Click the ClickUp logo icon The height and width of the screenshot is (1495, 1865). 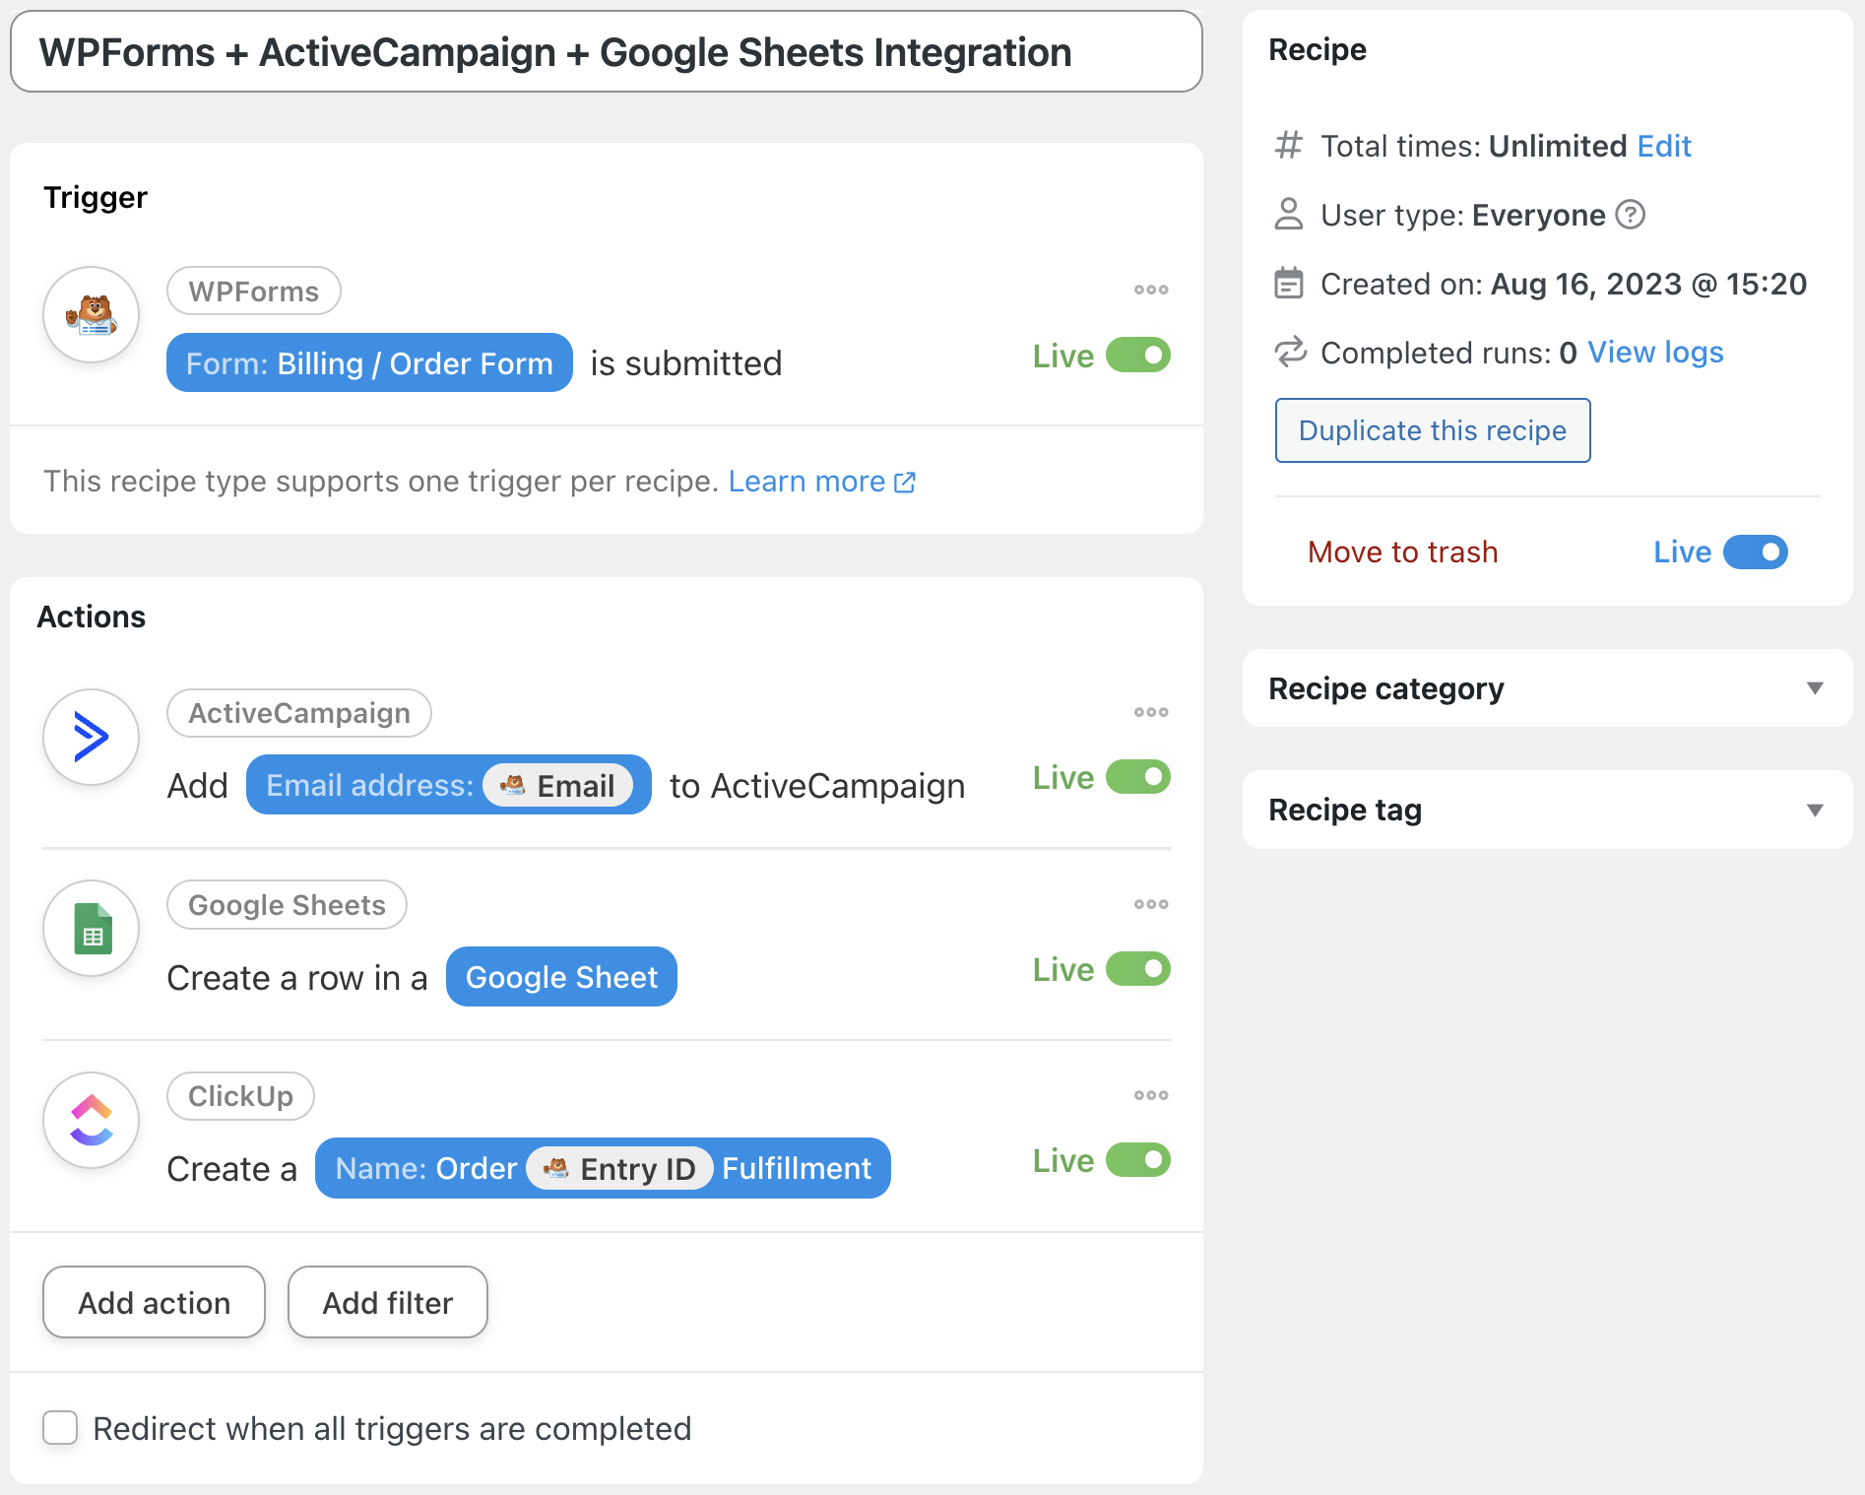pos(92,1120)
